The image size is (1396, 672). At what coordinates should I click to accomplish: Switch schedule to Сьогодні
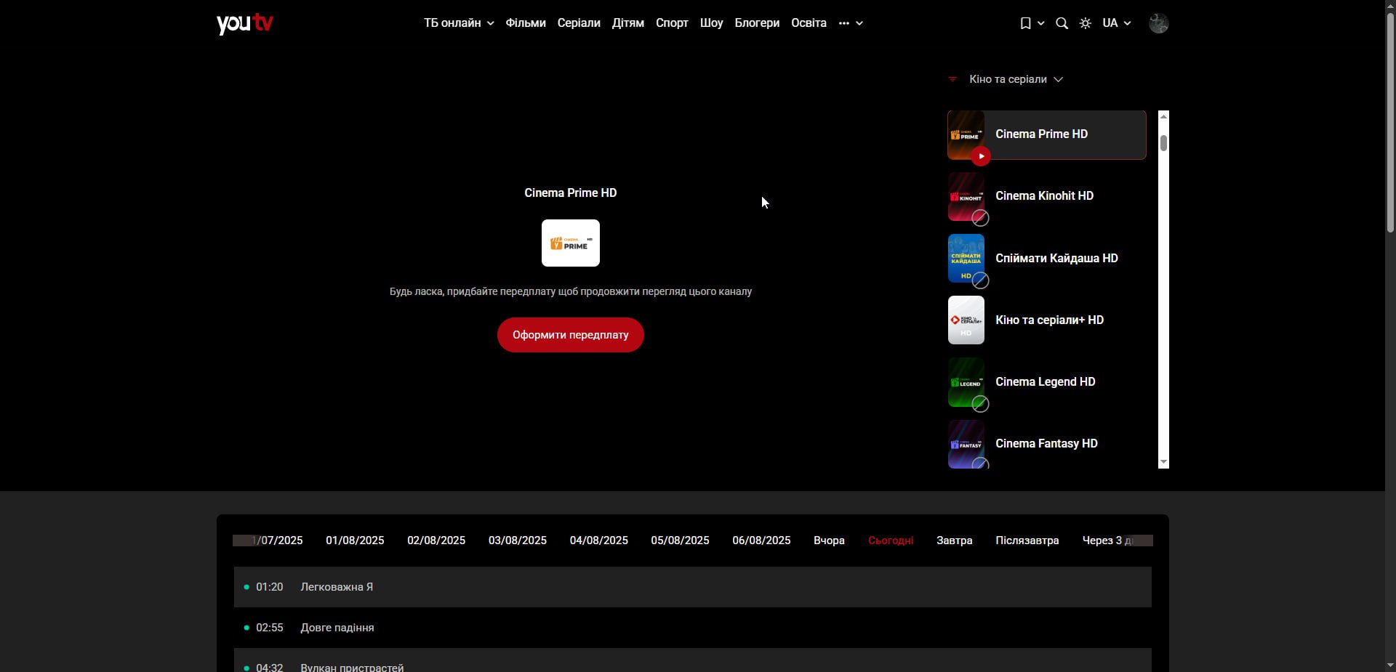pos(891,541)
